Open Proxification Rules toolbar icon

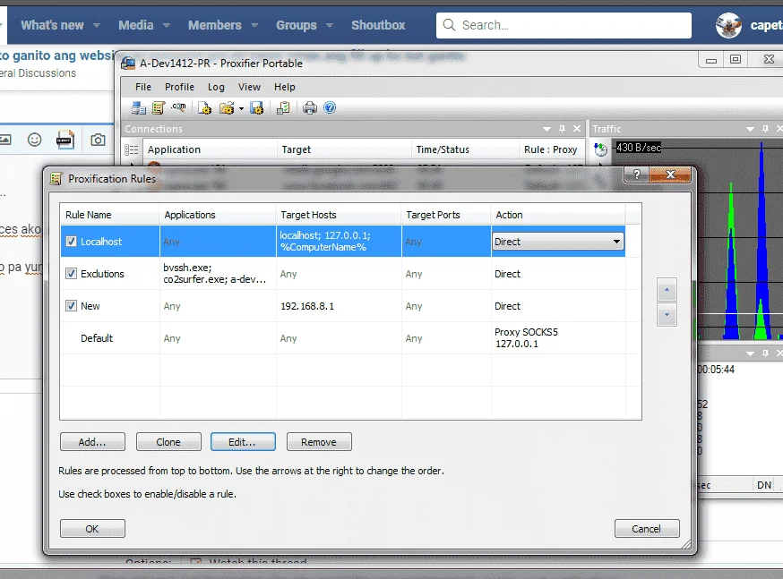(159, 107)
